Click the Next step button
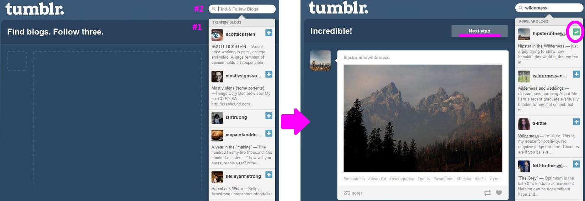Viewport: 585px width, 201px height. 479,31
